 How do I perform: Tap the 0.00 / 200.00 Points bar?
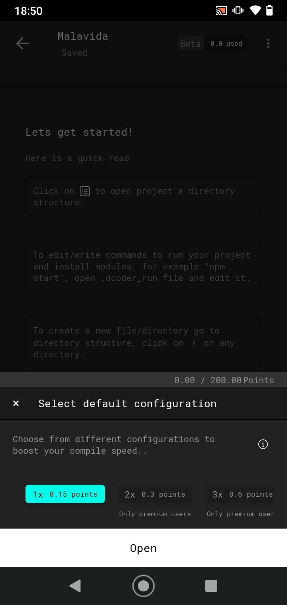143,380
